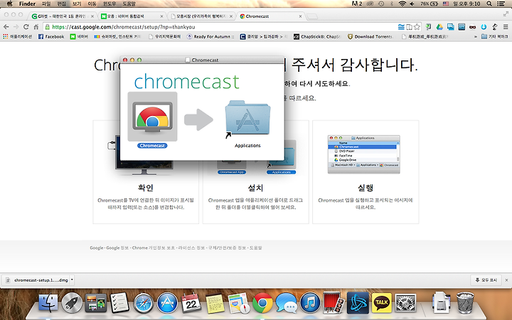Select the Chromecast app icon in installer window
Image resolution: width=512 pixels, height=320 pixels.
click(152, 117)
